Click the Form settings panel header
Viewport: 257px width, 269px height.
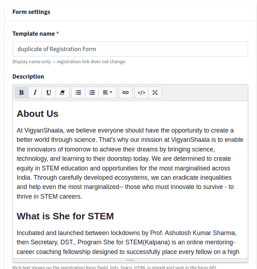(x=130, y=12)
